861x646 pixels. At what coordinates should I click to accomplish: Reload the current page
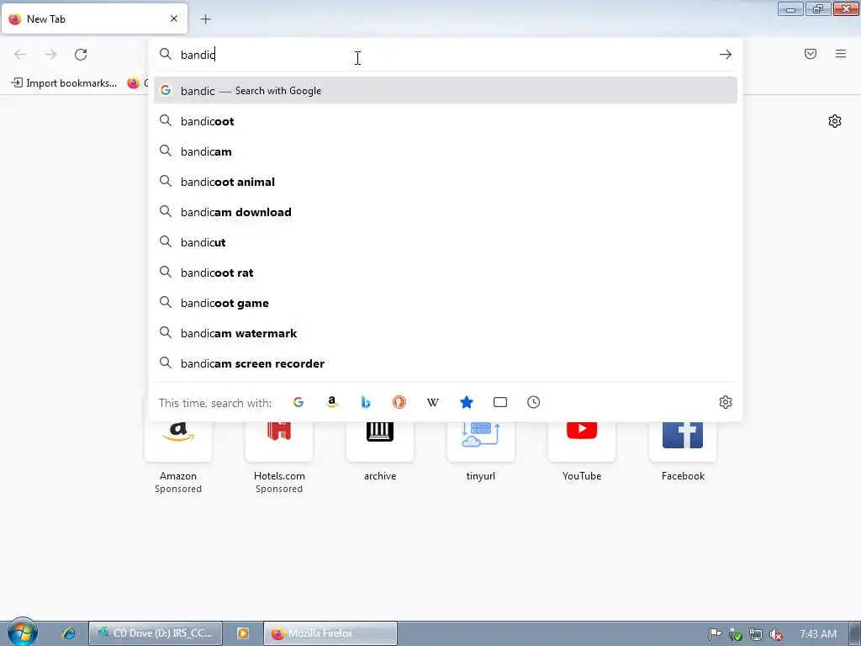[81, 55]
